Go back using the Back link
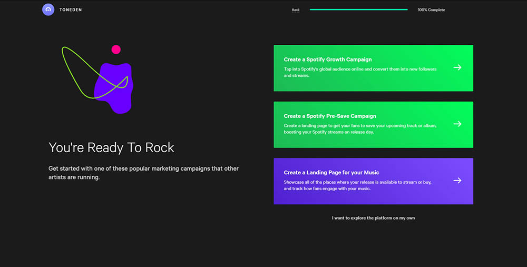 [296, 9]
